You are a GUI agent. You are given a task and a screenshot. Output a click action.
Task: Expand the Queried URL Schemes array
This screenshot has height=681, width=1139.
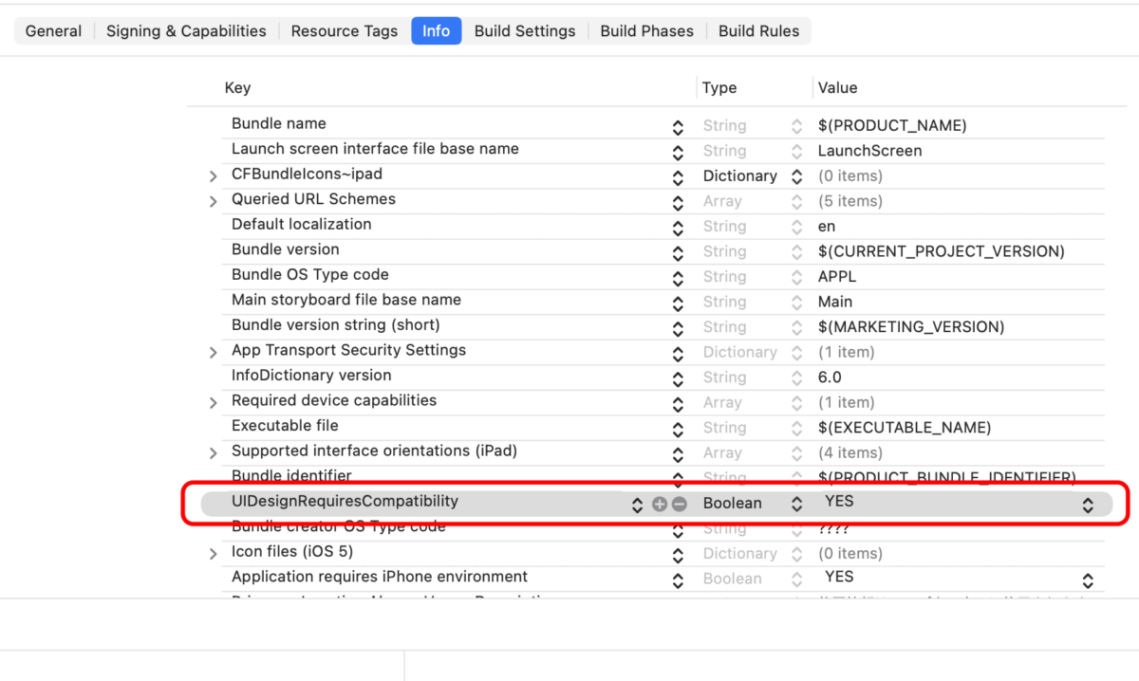pos(213,201)
